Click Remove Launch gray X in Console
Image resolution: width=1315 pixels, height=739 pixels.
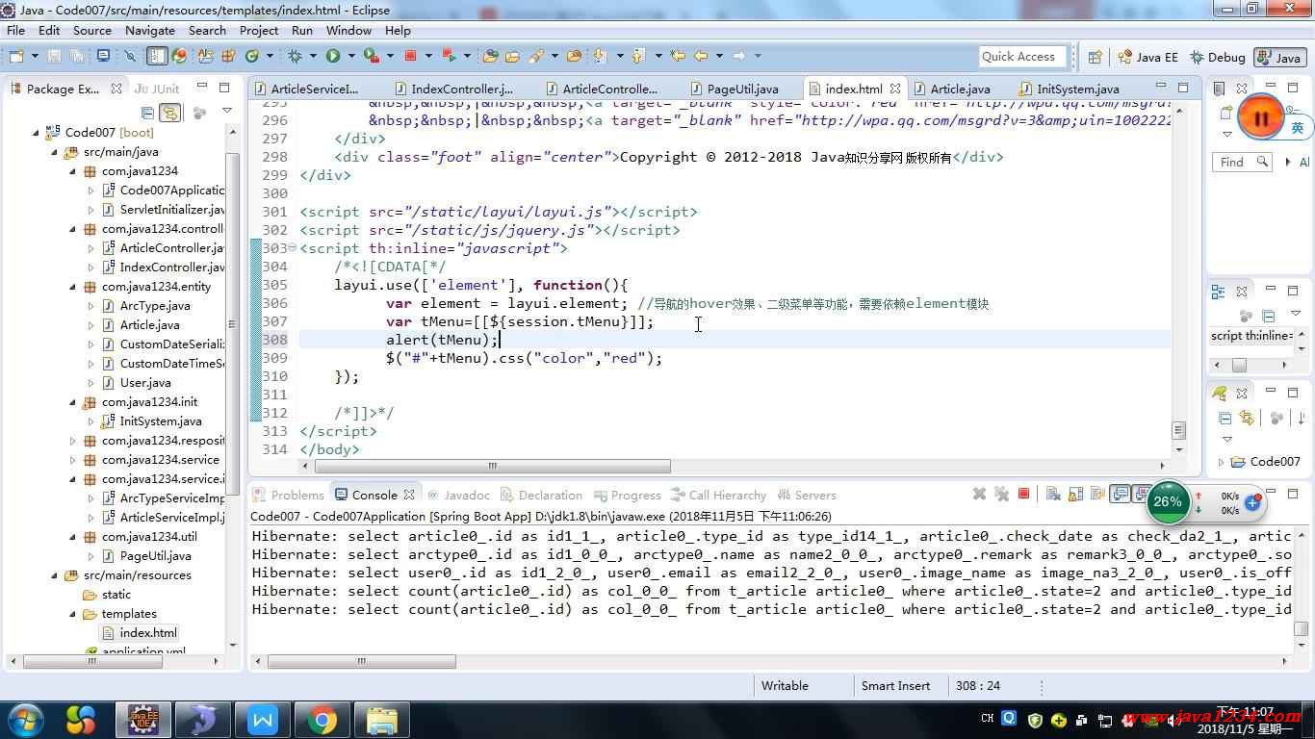pyautogui.click(x=979, y=494)
